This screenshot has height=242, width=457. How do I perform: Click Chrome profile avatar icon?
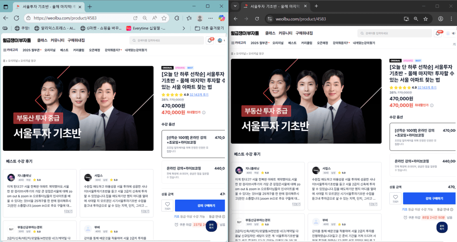click(x=441, y=19)
